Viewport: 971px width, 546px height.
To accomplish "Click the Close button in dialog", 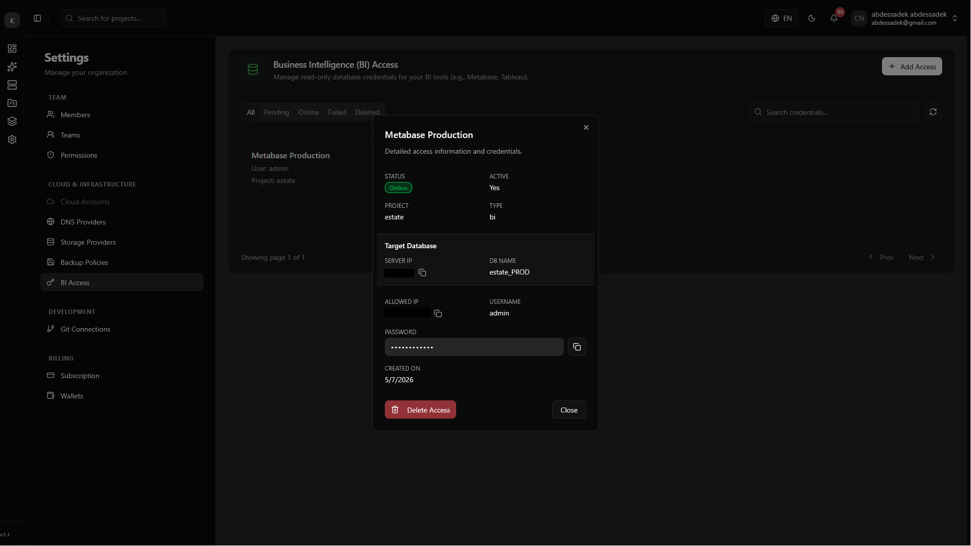I will pos(569,409).
